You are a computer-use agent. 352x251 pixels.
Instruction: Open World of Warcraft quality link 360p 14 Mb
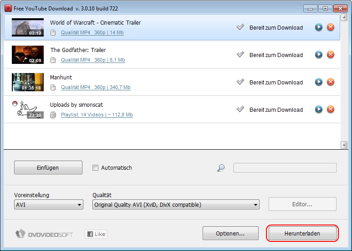click(x=92, y=32)
